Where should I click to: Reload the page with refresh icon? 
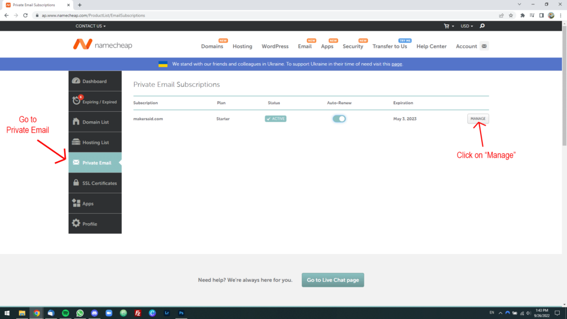click(x=25, y=16)
